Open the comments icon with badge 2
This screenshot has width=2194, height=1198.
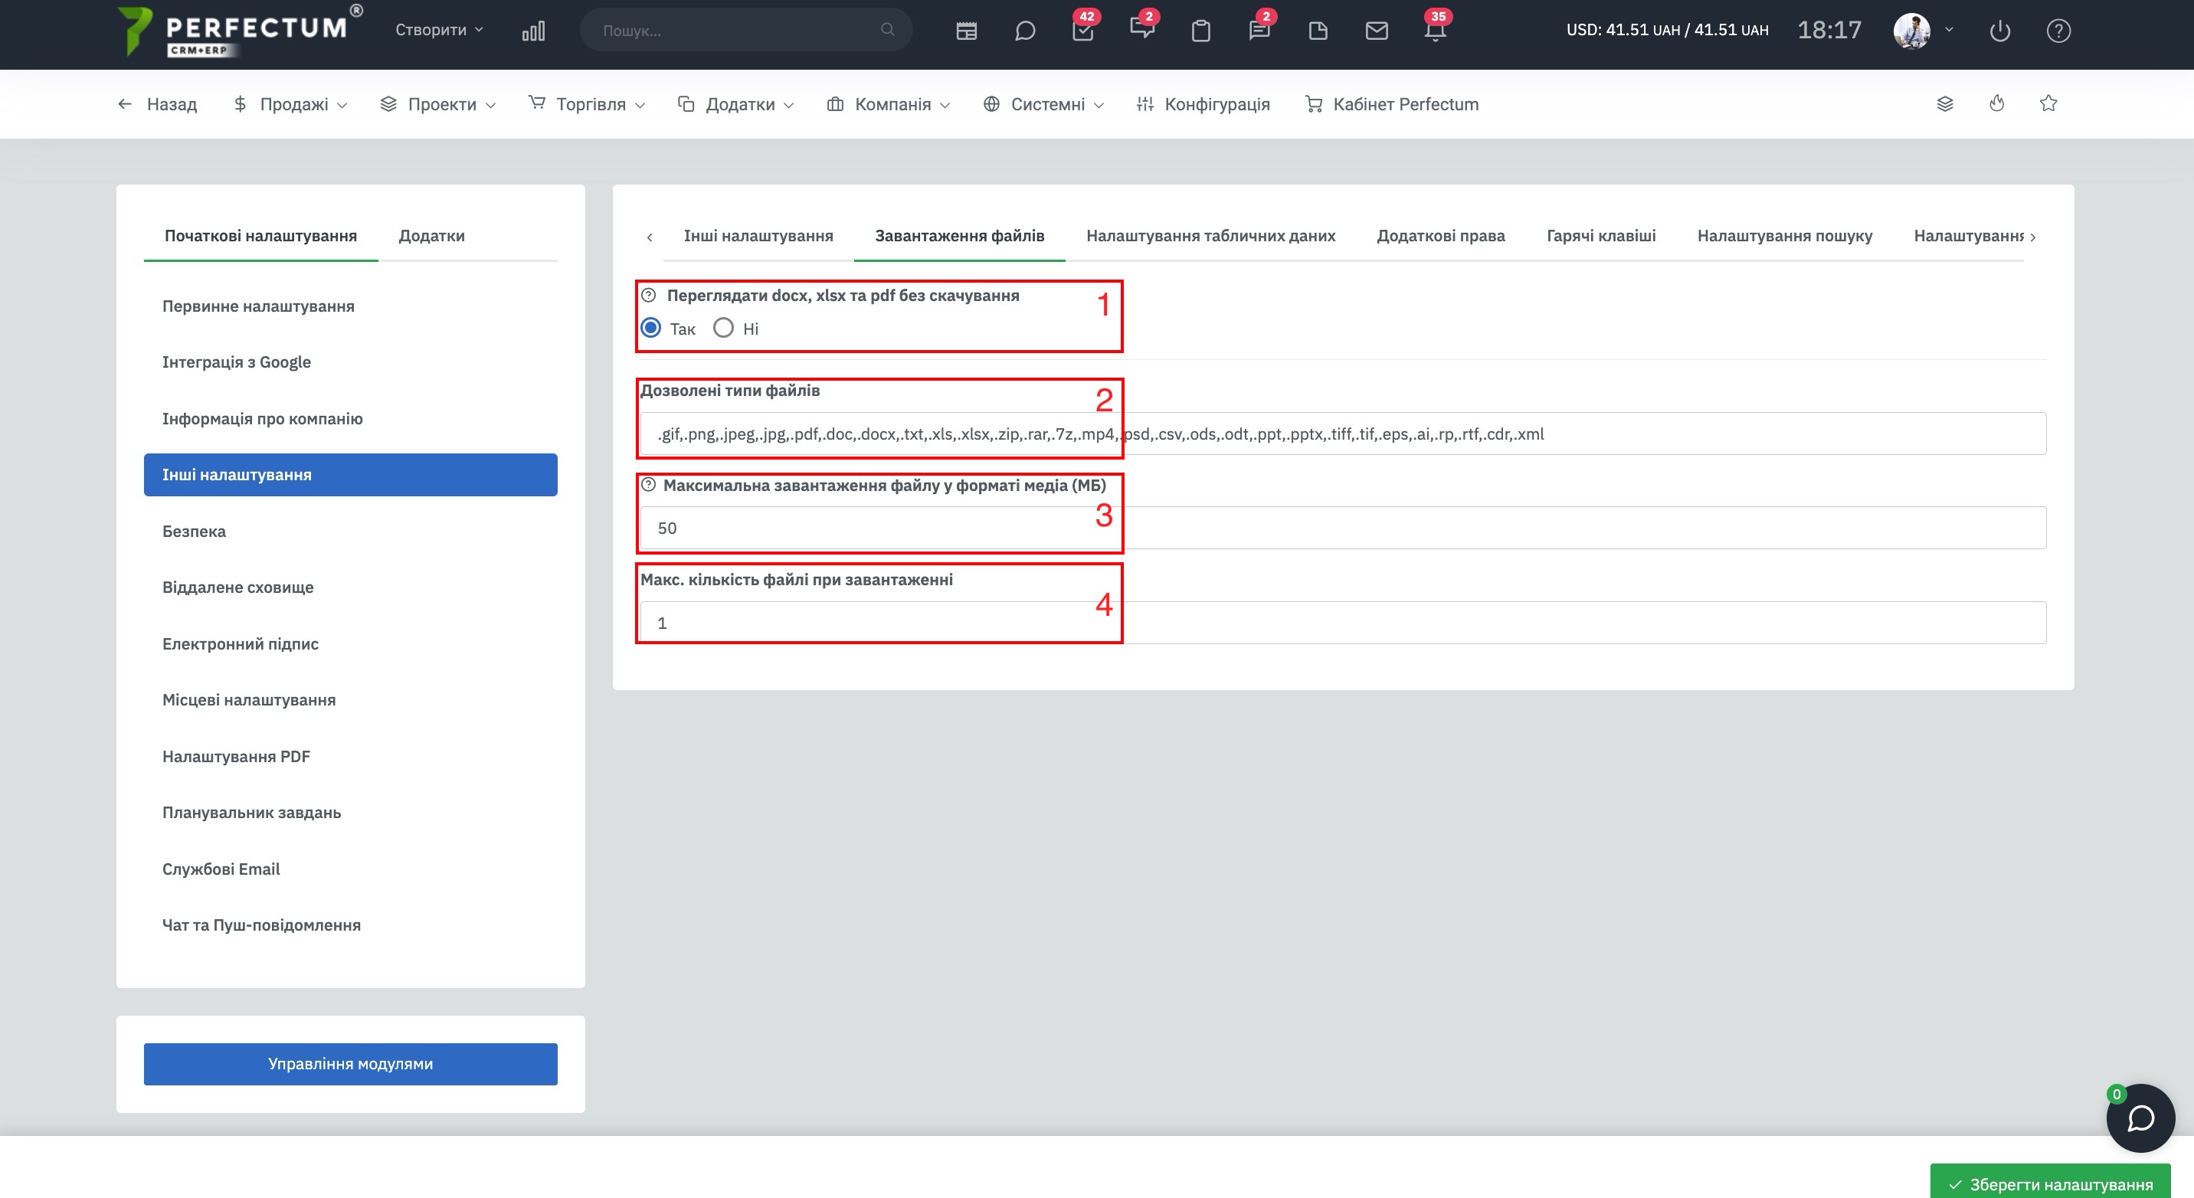[x=1141, y=30]
